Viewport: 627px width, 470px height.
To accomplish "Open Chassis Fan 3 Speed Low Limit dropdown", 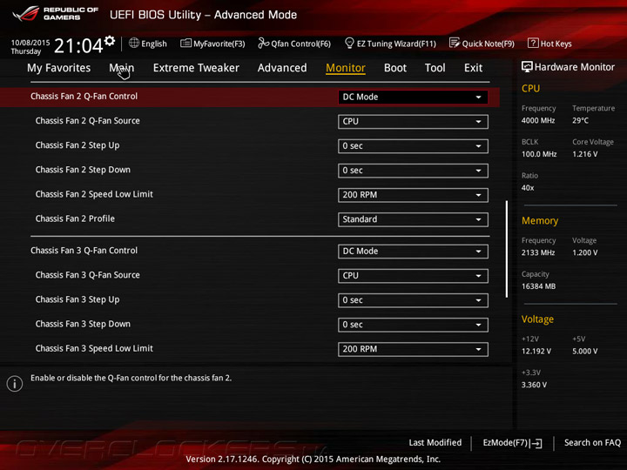I will pos(413,349).
